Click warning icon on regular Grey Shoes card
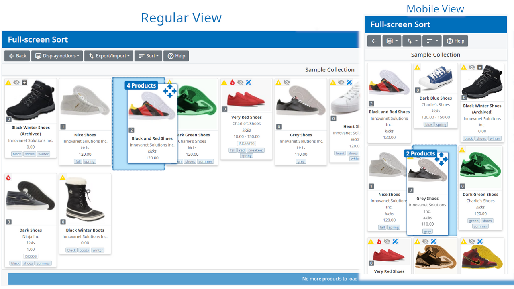Screen dimensions: 514x289 tap(278, 82)
